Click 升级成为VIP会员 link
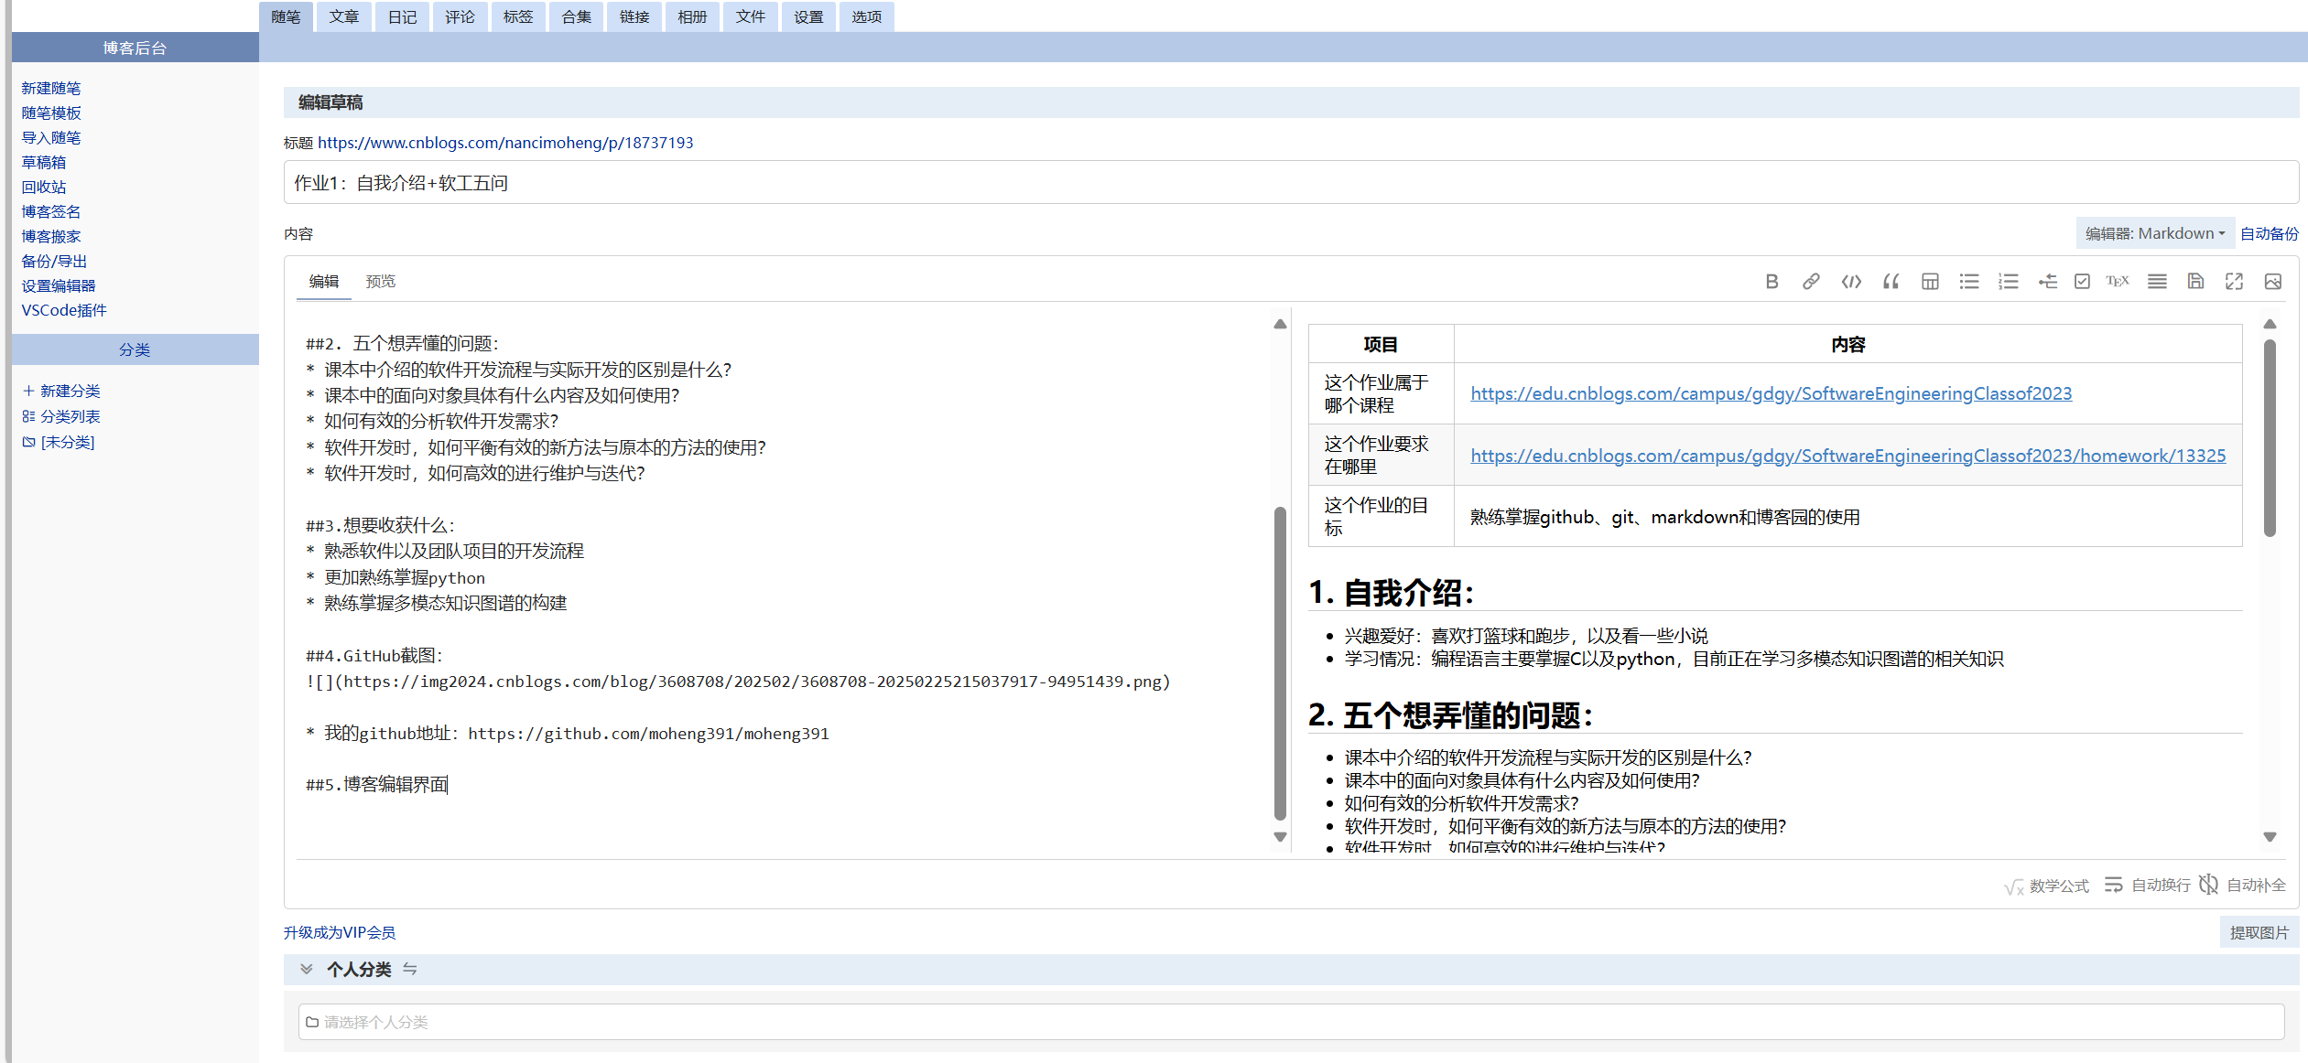2308x1063 pixels. [340, 933]
